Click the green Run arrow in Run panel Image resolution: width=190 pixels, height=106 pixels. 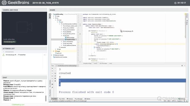(52, 68)
